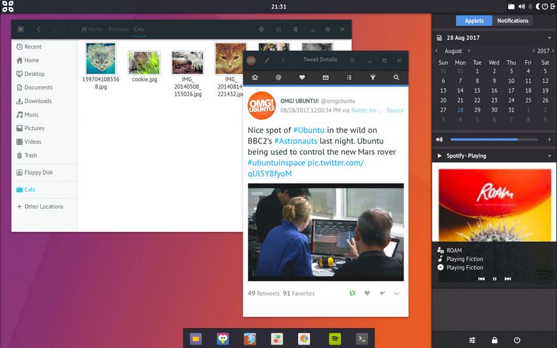Favorite the tweet with the heart icon
The height and width of the screenshot is (348, 557).
tap(367, 293)
